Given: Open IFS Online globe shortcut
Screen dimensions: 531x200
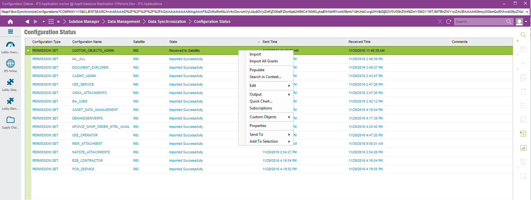Looking at the screenshot, I should click(10, 66).
